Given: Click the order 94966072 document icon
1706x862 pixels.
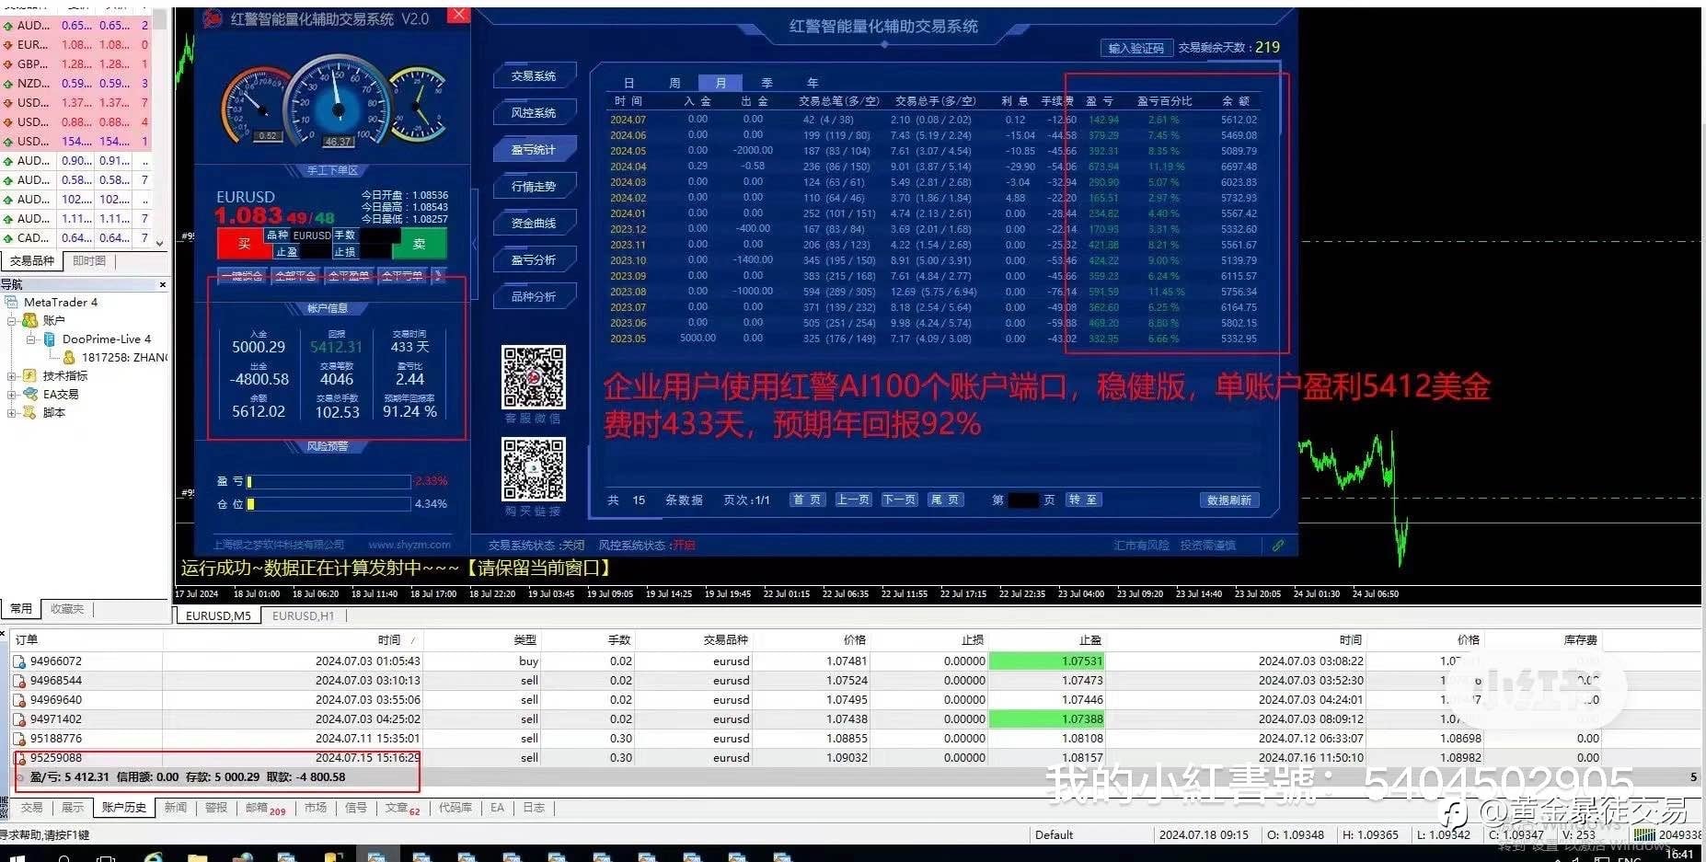Looking at the screenshot, I should pyautogui.click(x=19, y=661).
